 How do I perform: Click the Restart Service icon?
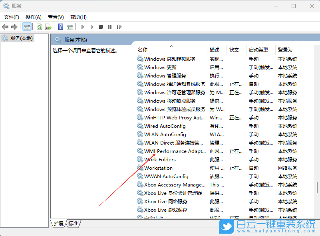[x=119, y=27]
